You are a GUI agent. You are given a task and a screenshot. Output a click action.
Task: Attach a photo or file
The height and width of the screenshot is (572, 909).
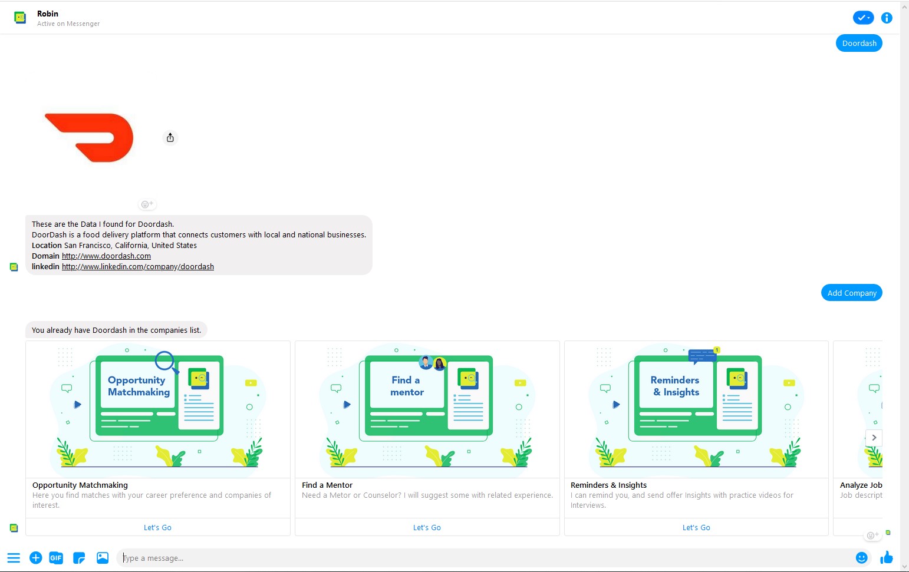(x=103, y=557)
